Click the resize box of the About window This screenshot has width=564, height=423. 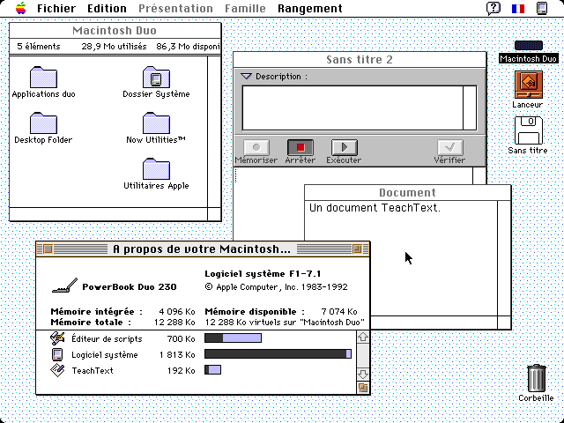click(x=363, y=388)
